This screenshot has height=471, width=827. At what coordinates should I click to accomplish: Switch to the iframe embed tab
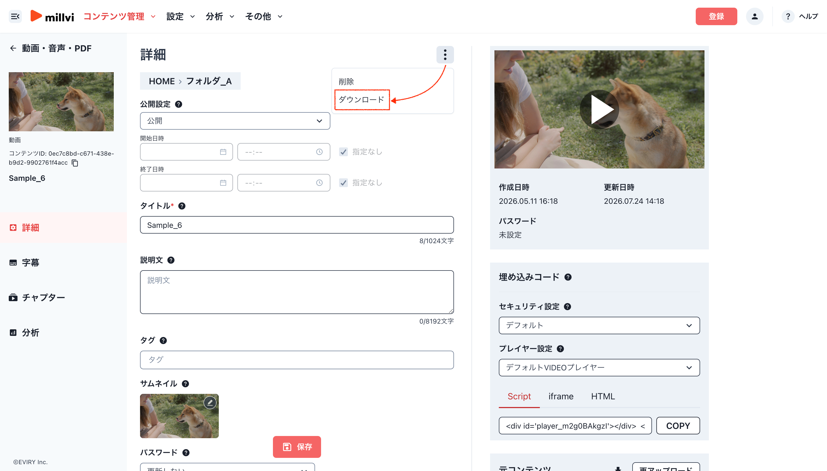point(561,397)
